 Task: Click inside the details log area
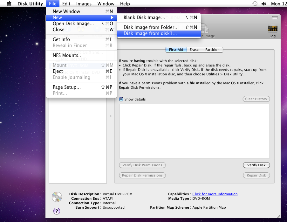[x=195, y=131]
